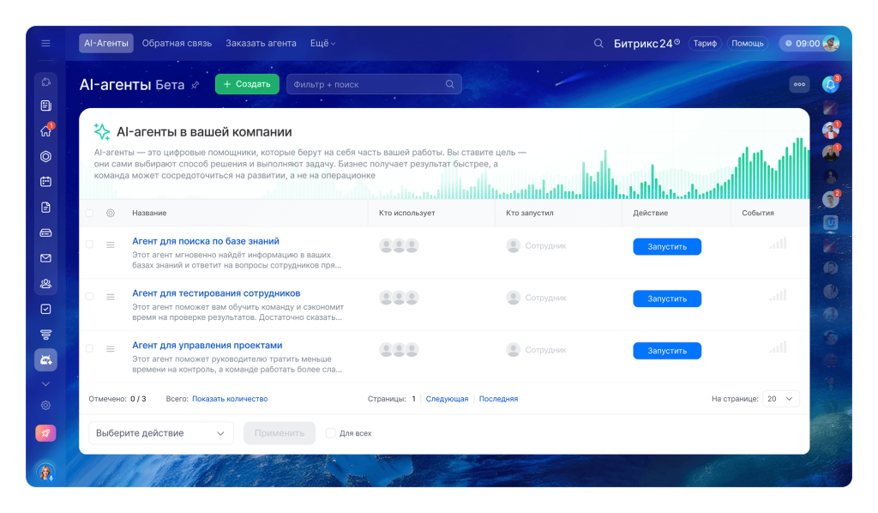This screenshot has width=878, height=513.
Task: Expand the per-page count dropdown showing 20
Action: [780, 399]
